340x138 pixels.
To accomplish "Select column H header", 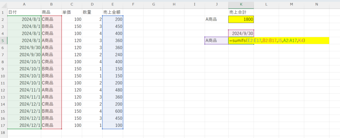I will [174, 5].
